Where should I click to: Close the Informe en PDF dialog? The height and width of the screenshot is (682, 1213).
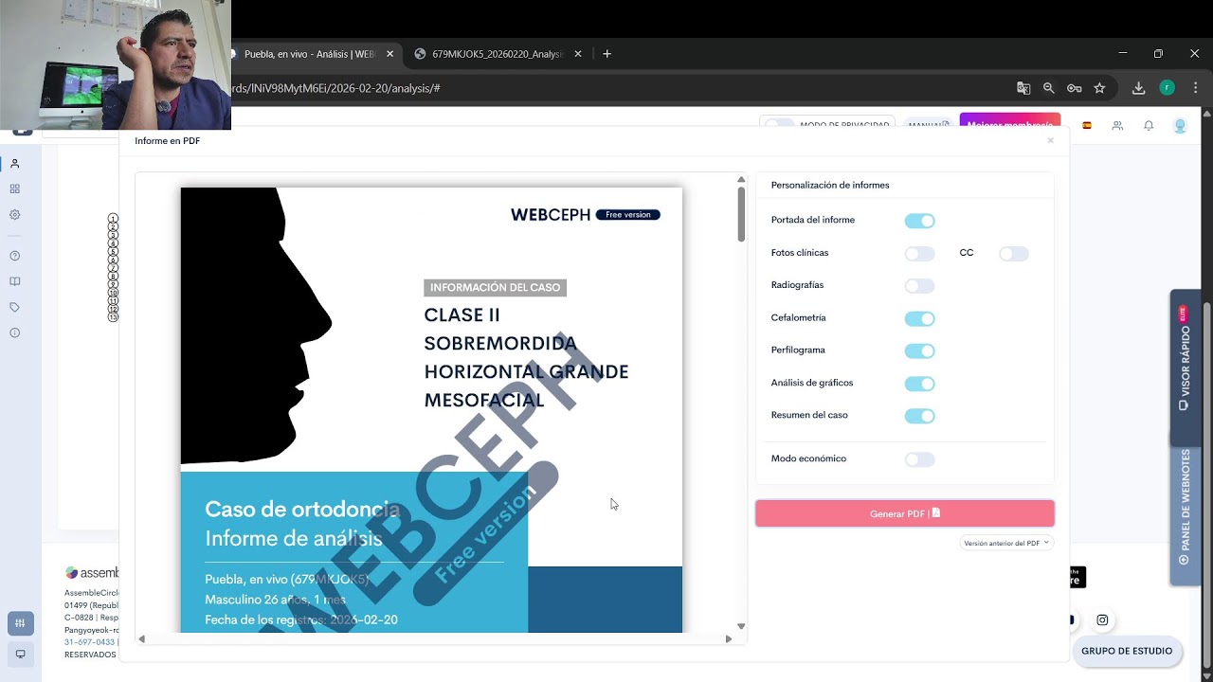(1050, 140)
